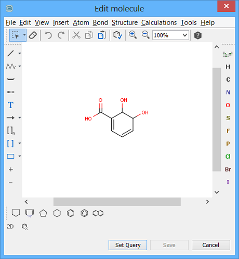Screen dimensions: 239x259
Task: Select the Eraser tool
Action: click(x=33, y=35)
